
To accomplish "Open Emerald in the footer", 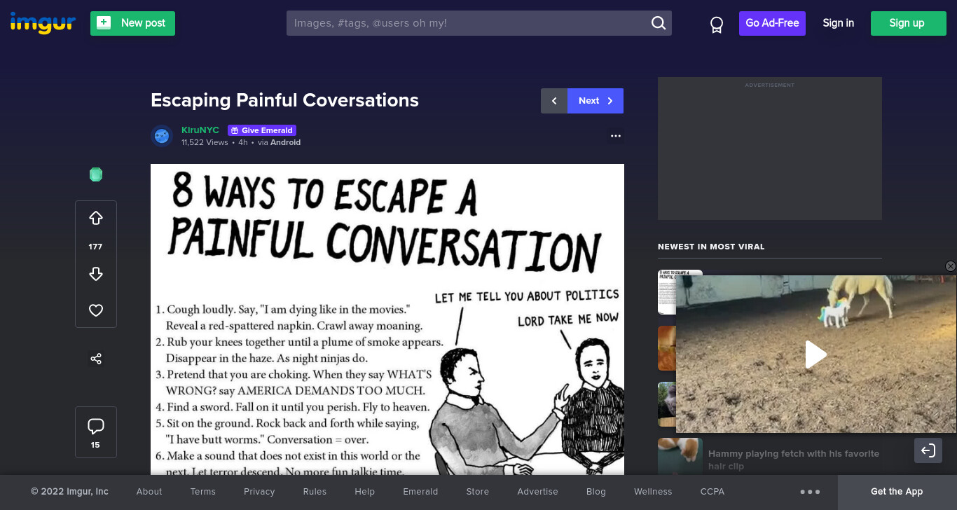I will coord(420,492).
